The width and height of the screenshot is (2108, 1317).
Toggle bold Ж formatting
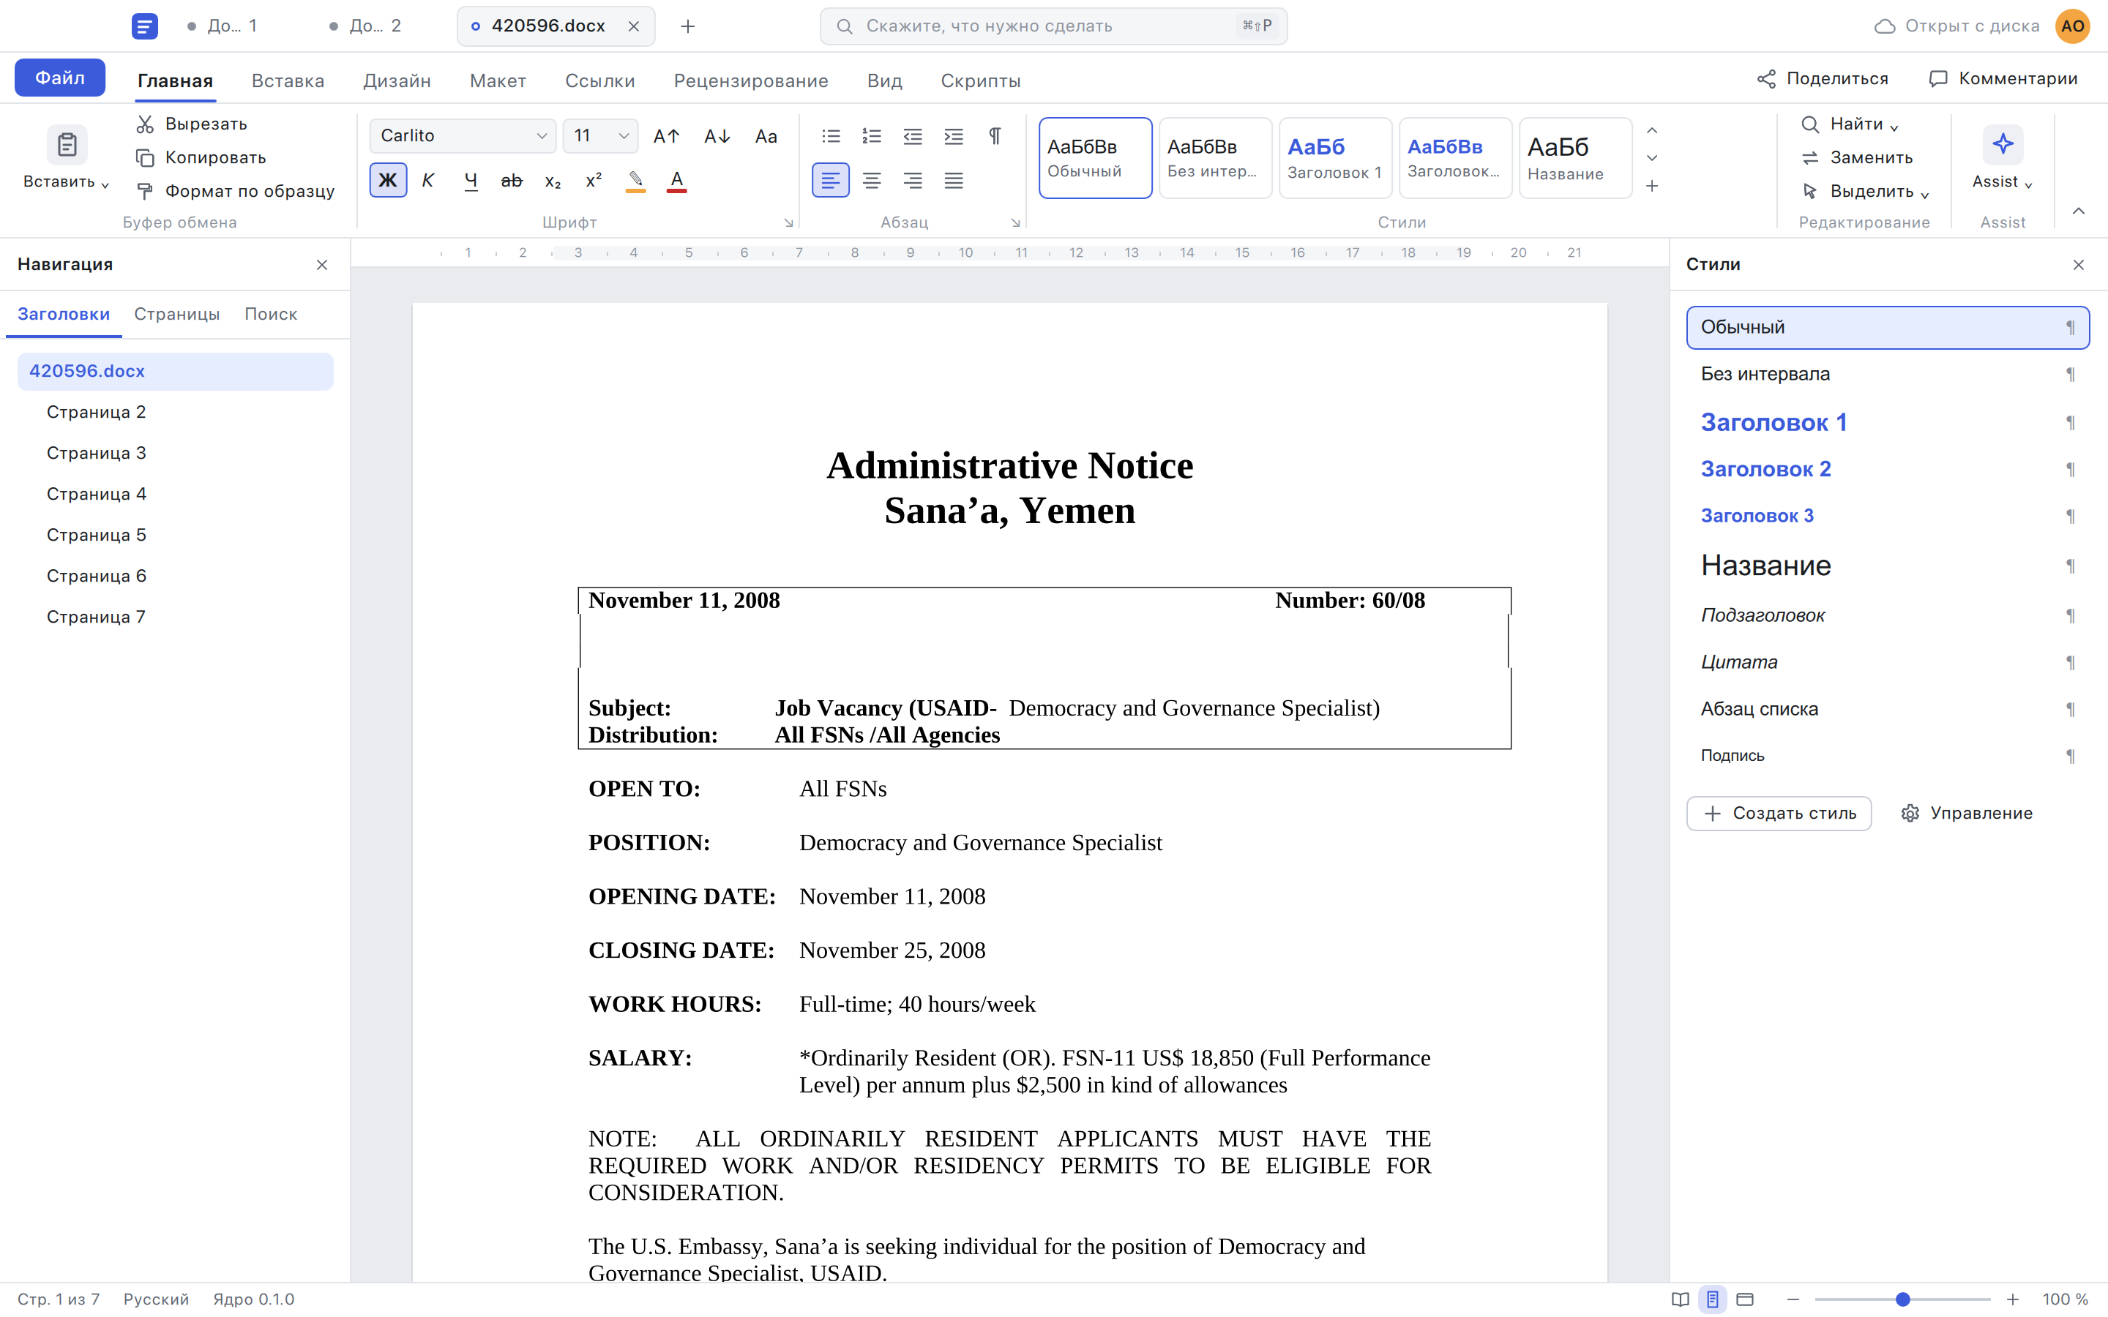pyautogui.click(x=388, y=180)
